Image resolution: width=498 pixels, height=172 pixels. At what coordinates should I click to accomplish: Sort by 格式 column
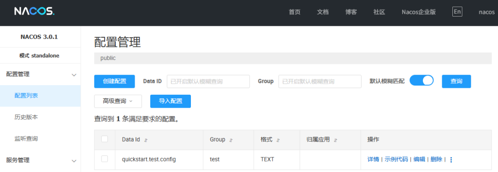pyautogui.click(x=278, y=140)
